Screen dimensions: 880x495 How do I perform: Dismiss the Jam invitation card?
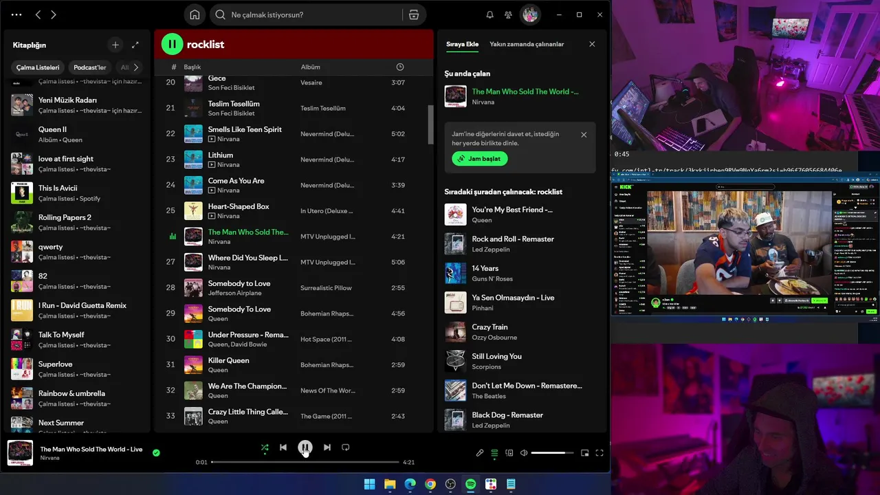[x=584, y=135]
